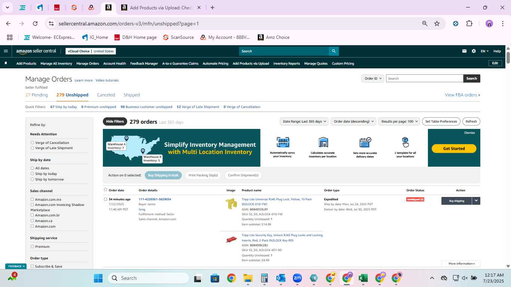Open Microsoft Store from taskbar

pyautogui.click(x=215, y=278)
